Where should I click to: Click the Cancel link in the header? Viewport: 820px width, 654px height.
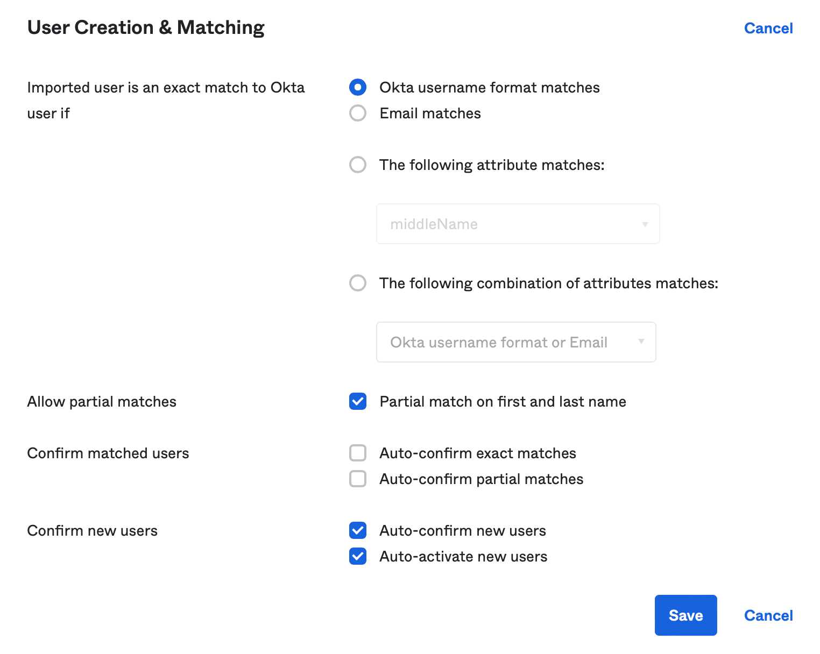pos(768,28)
